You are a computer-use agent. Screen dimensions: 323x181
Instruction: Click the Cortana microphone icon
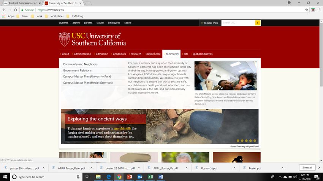(x=78, y=177)
